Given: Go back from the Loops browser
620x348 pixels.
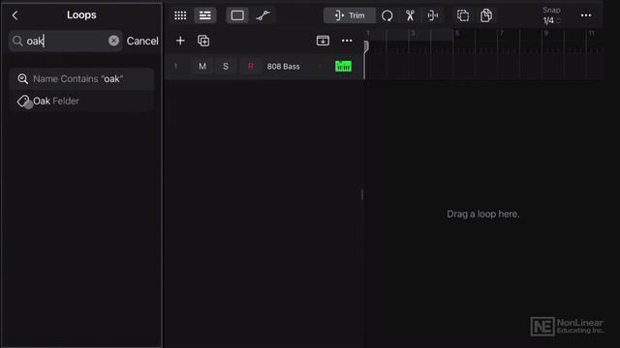Looking at the screenshot, I should pos(15,15).
